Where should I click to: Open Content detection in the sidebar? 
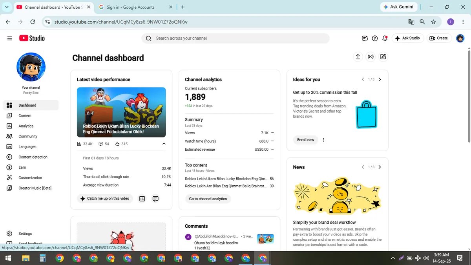pos(31,157)
